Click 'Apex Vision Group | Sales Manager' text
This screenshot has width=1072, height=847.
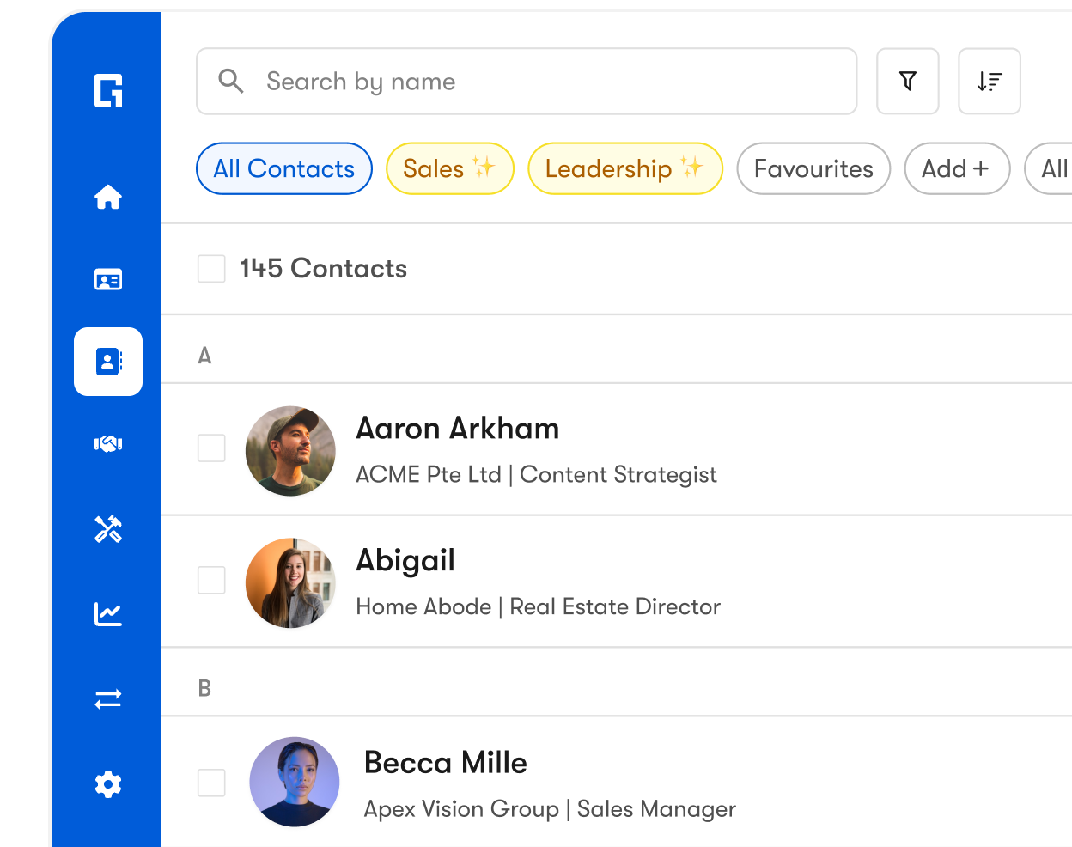coord(550,809)
